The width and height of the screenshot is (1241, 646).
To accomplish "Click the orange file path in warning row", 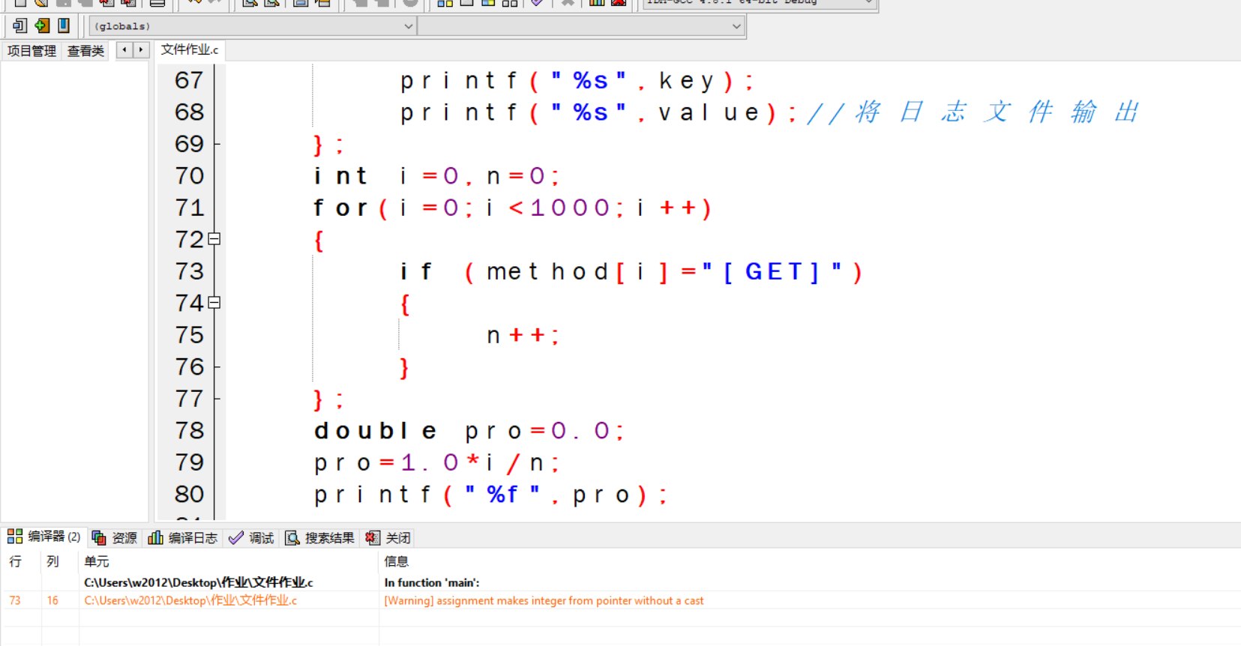I will tap(190, 600).
